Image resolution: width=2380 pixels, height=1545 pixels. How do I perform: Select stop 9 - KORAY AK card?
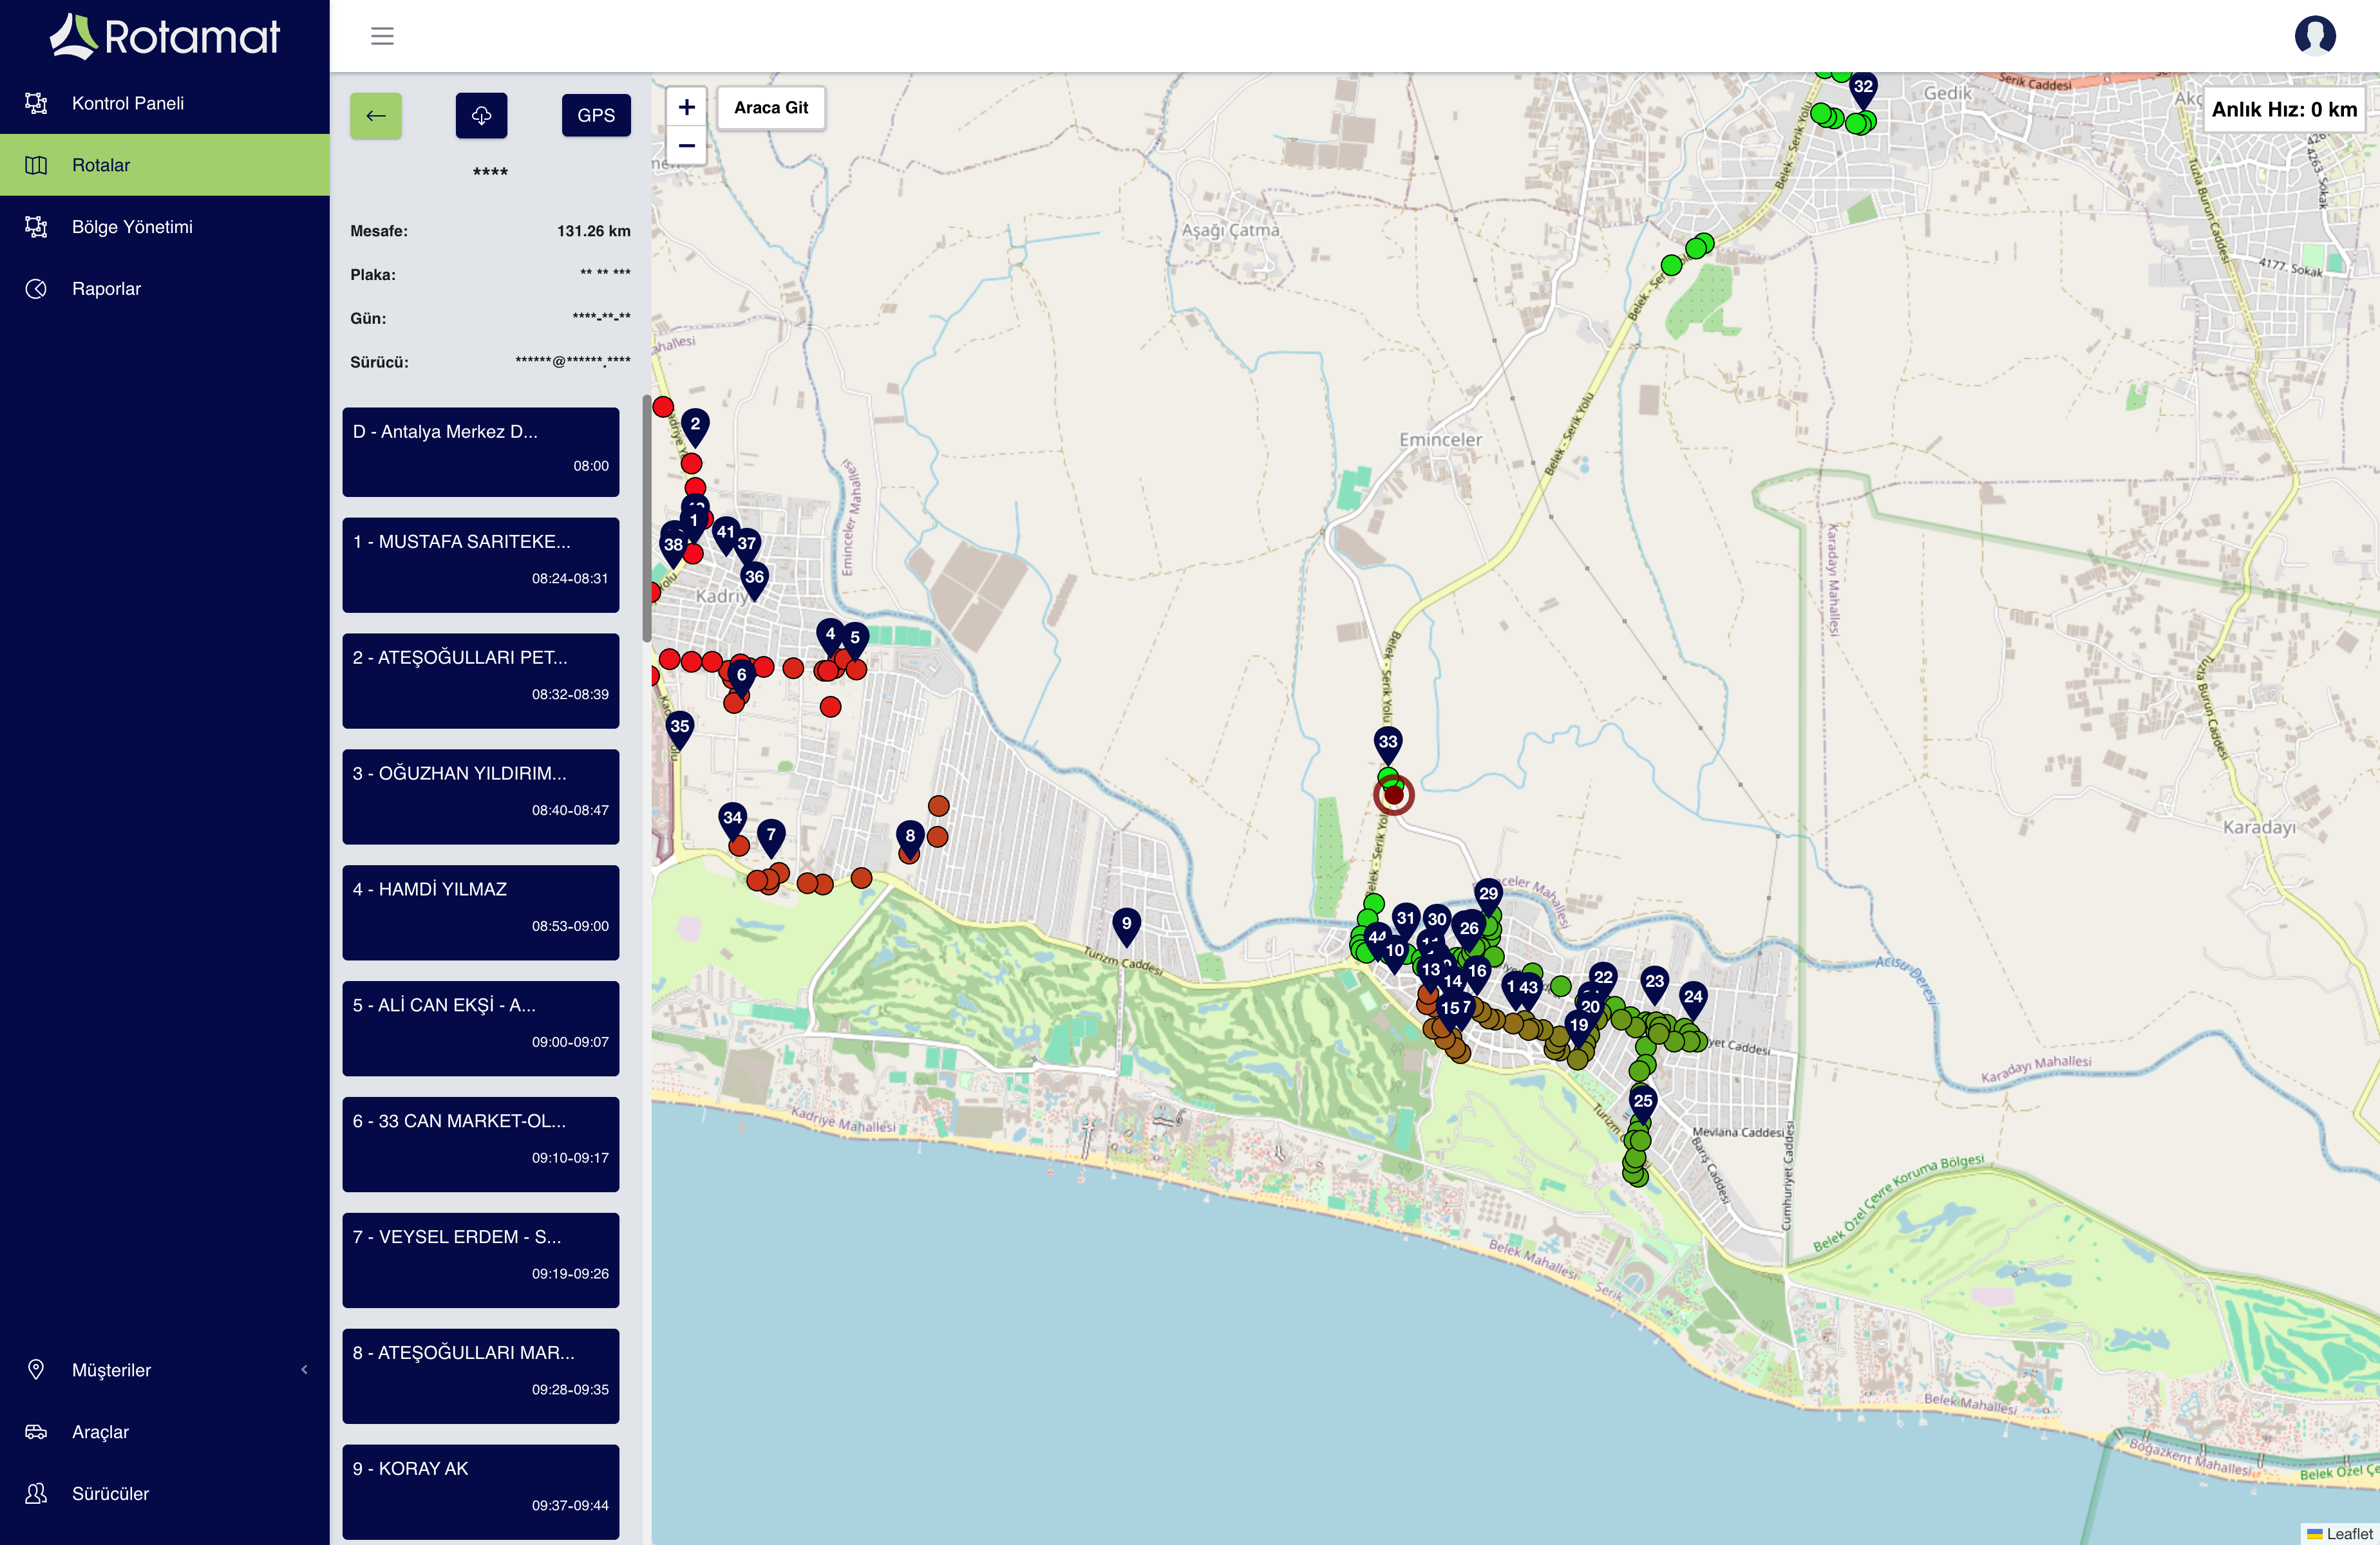(481, 1492)
